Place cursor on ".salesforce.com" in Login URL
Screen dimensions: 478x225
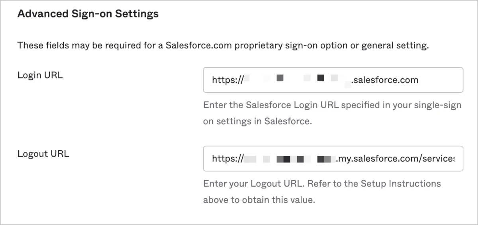(x=385, y=80)
